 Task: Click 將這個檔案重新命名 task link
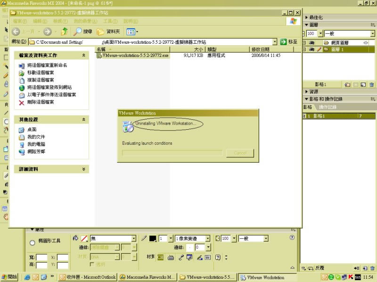tap(47, 65)
